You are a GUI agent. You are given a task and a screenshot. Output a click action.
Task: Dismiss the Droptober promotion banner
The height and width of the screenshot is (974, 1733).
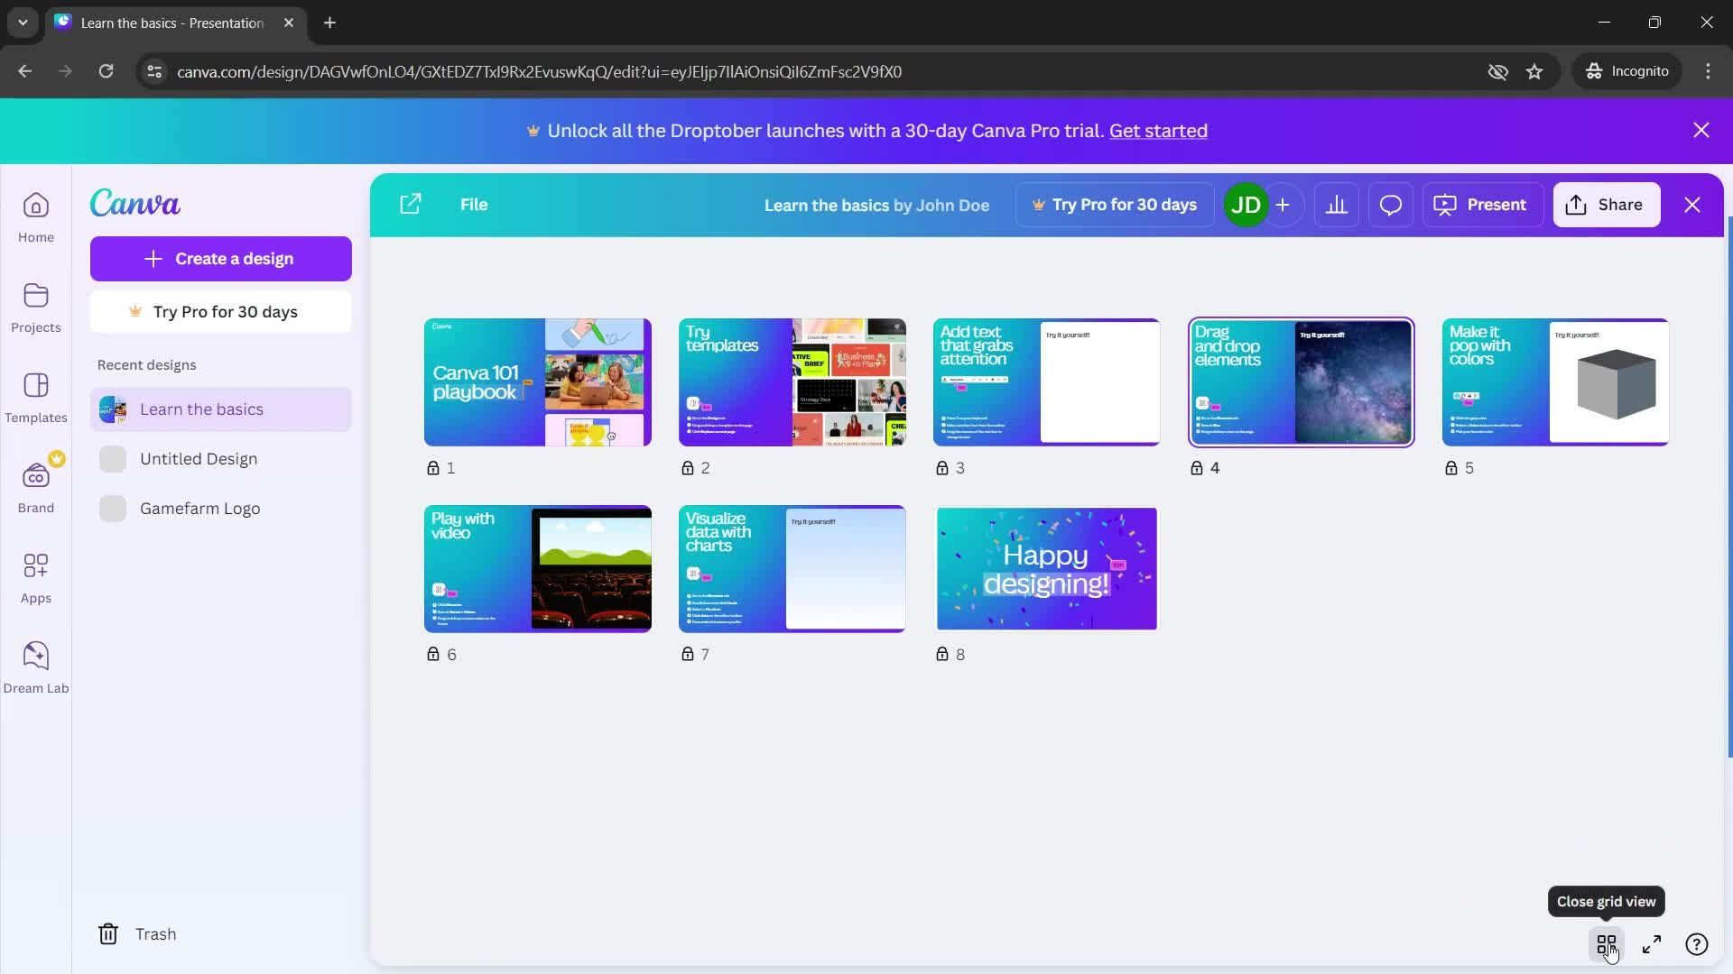point(1701,131)
